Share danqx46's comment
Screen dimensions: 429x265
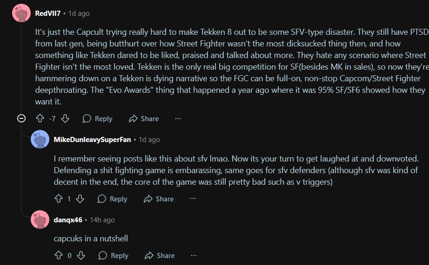[160, 255]
